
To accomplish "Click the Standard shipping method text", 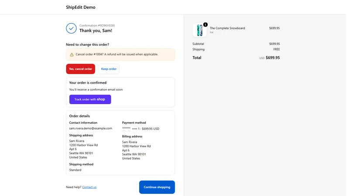I will click(75, 170).
